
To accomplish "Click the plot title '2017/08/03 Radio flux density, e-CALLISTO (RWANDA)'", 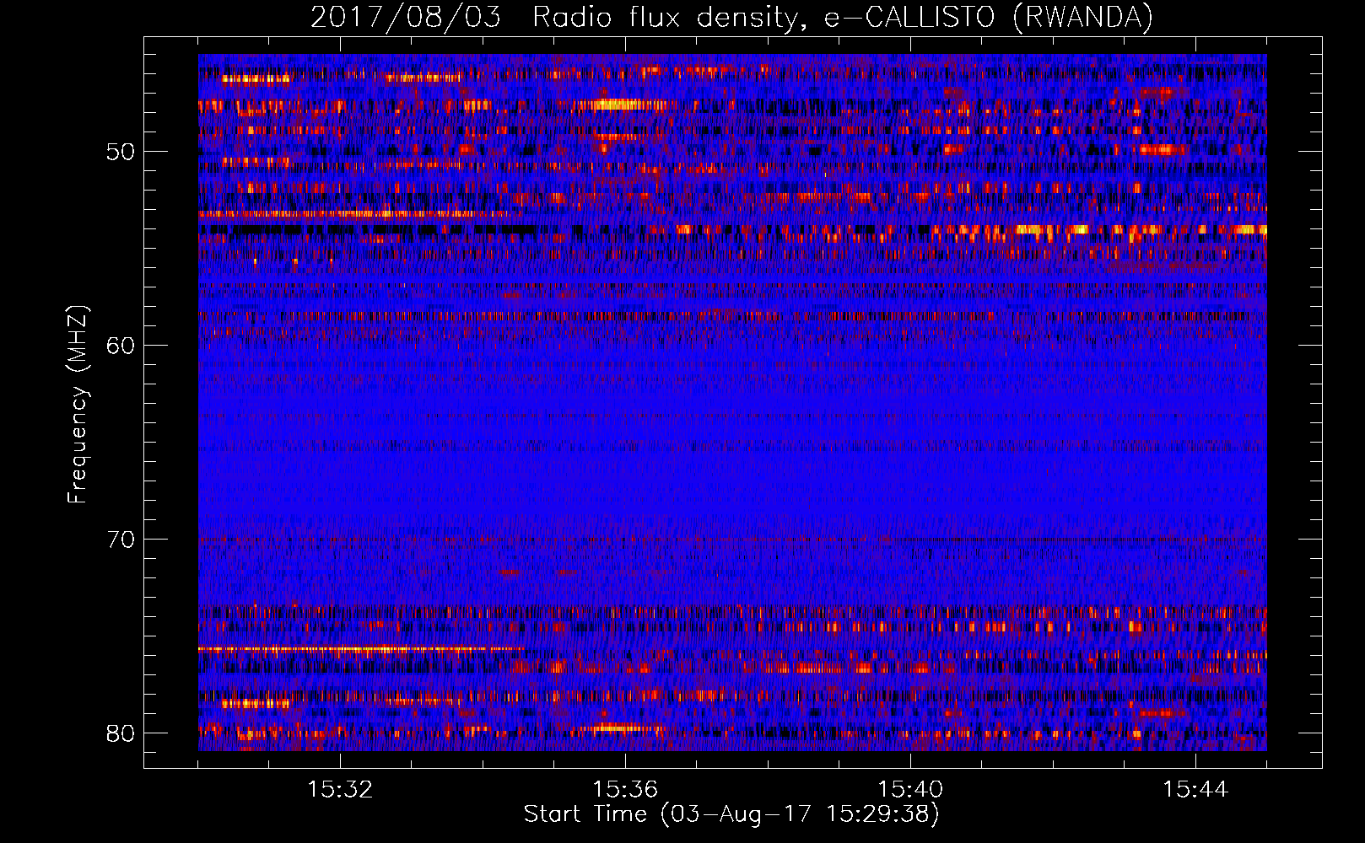I will click(x=731, y=17).
